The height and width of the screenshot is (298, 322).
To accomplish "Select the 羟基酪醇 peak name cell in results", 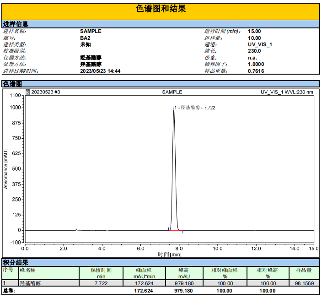I will tap(30, 283).
